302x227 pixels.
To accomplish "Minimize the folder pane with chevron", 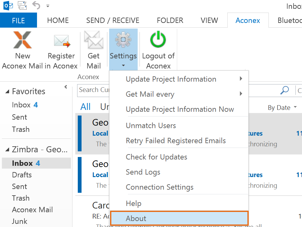I will [66, 87].
